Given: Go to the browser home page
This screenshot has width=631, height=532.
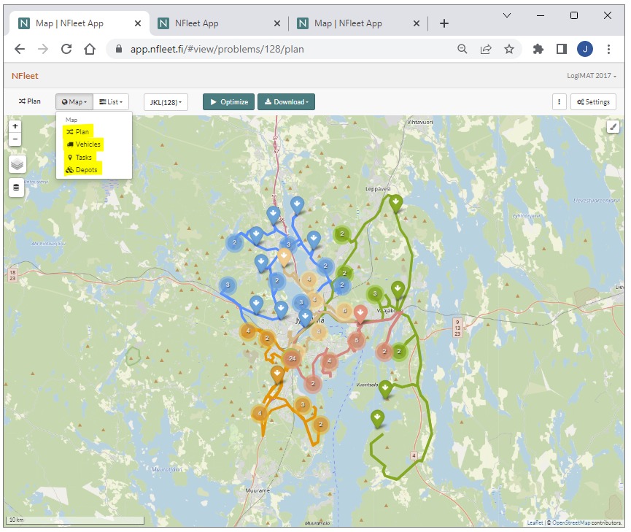Looking at the screenshot, I should [90, 49].
